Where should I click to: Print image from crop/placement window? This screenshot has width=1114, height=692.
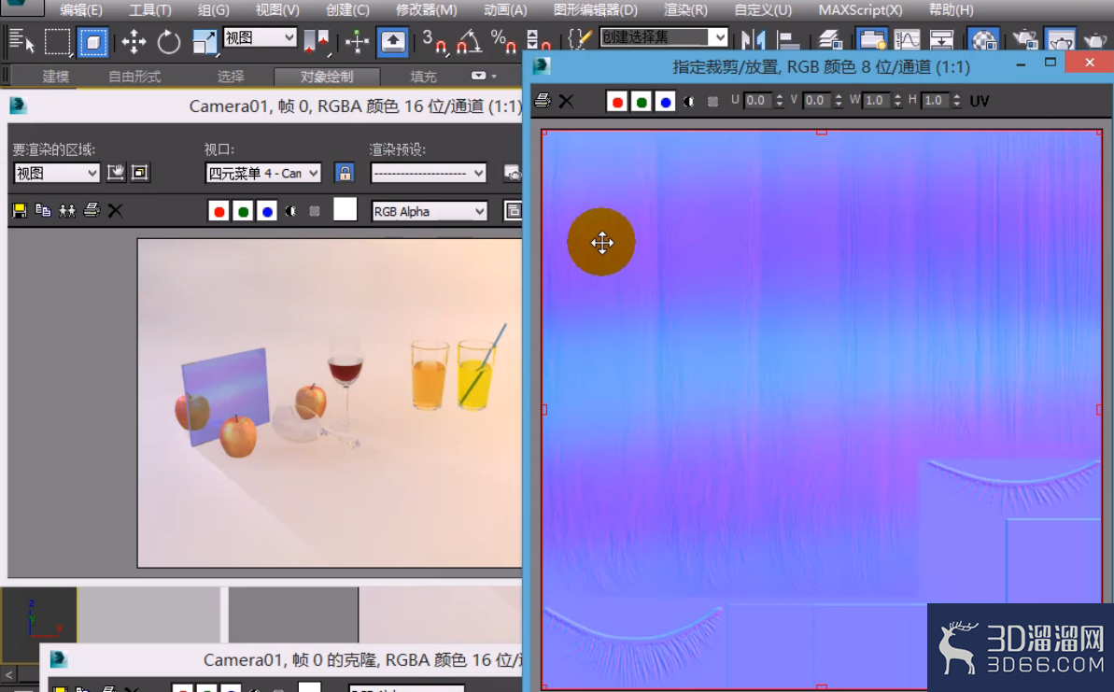coord(543,100)
